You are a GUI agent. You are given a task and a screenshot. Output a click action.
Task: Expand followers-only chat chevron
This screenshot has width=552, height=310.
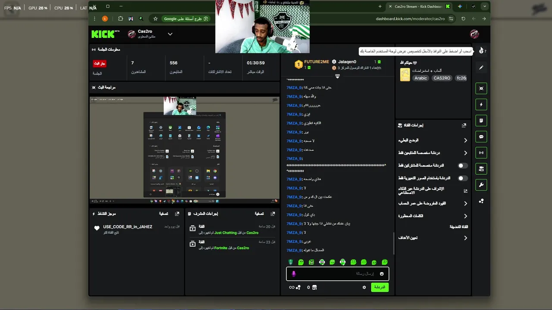[x=465, y=153]
